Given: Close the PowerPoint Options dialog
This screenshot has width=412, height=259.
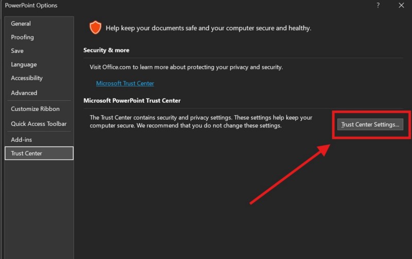Looking at the screenshot, I should (x=401, y=6).
